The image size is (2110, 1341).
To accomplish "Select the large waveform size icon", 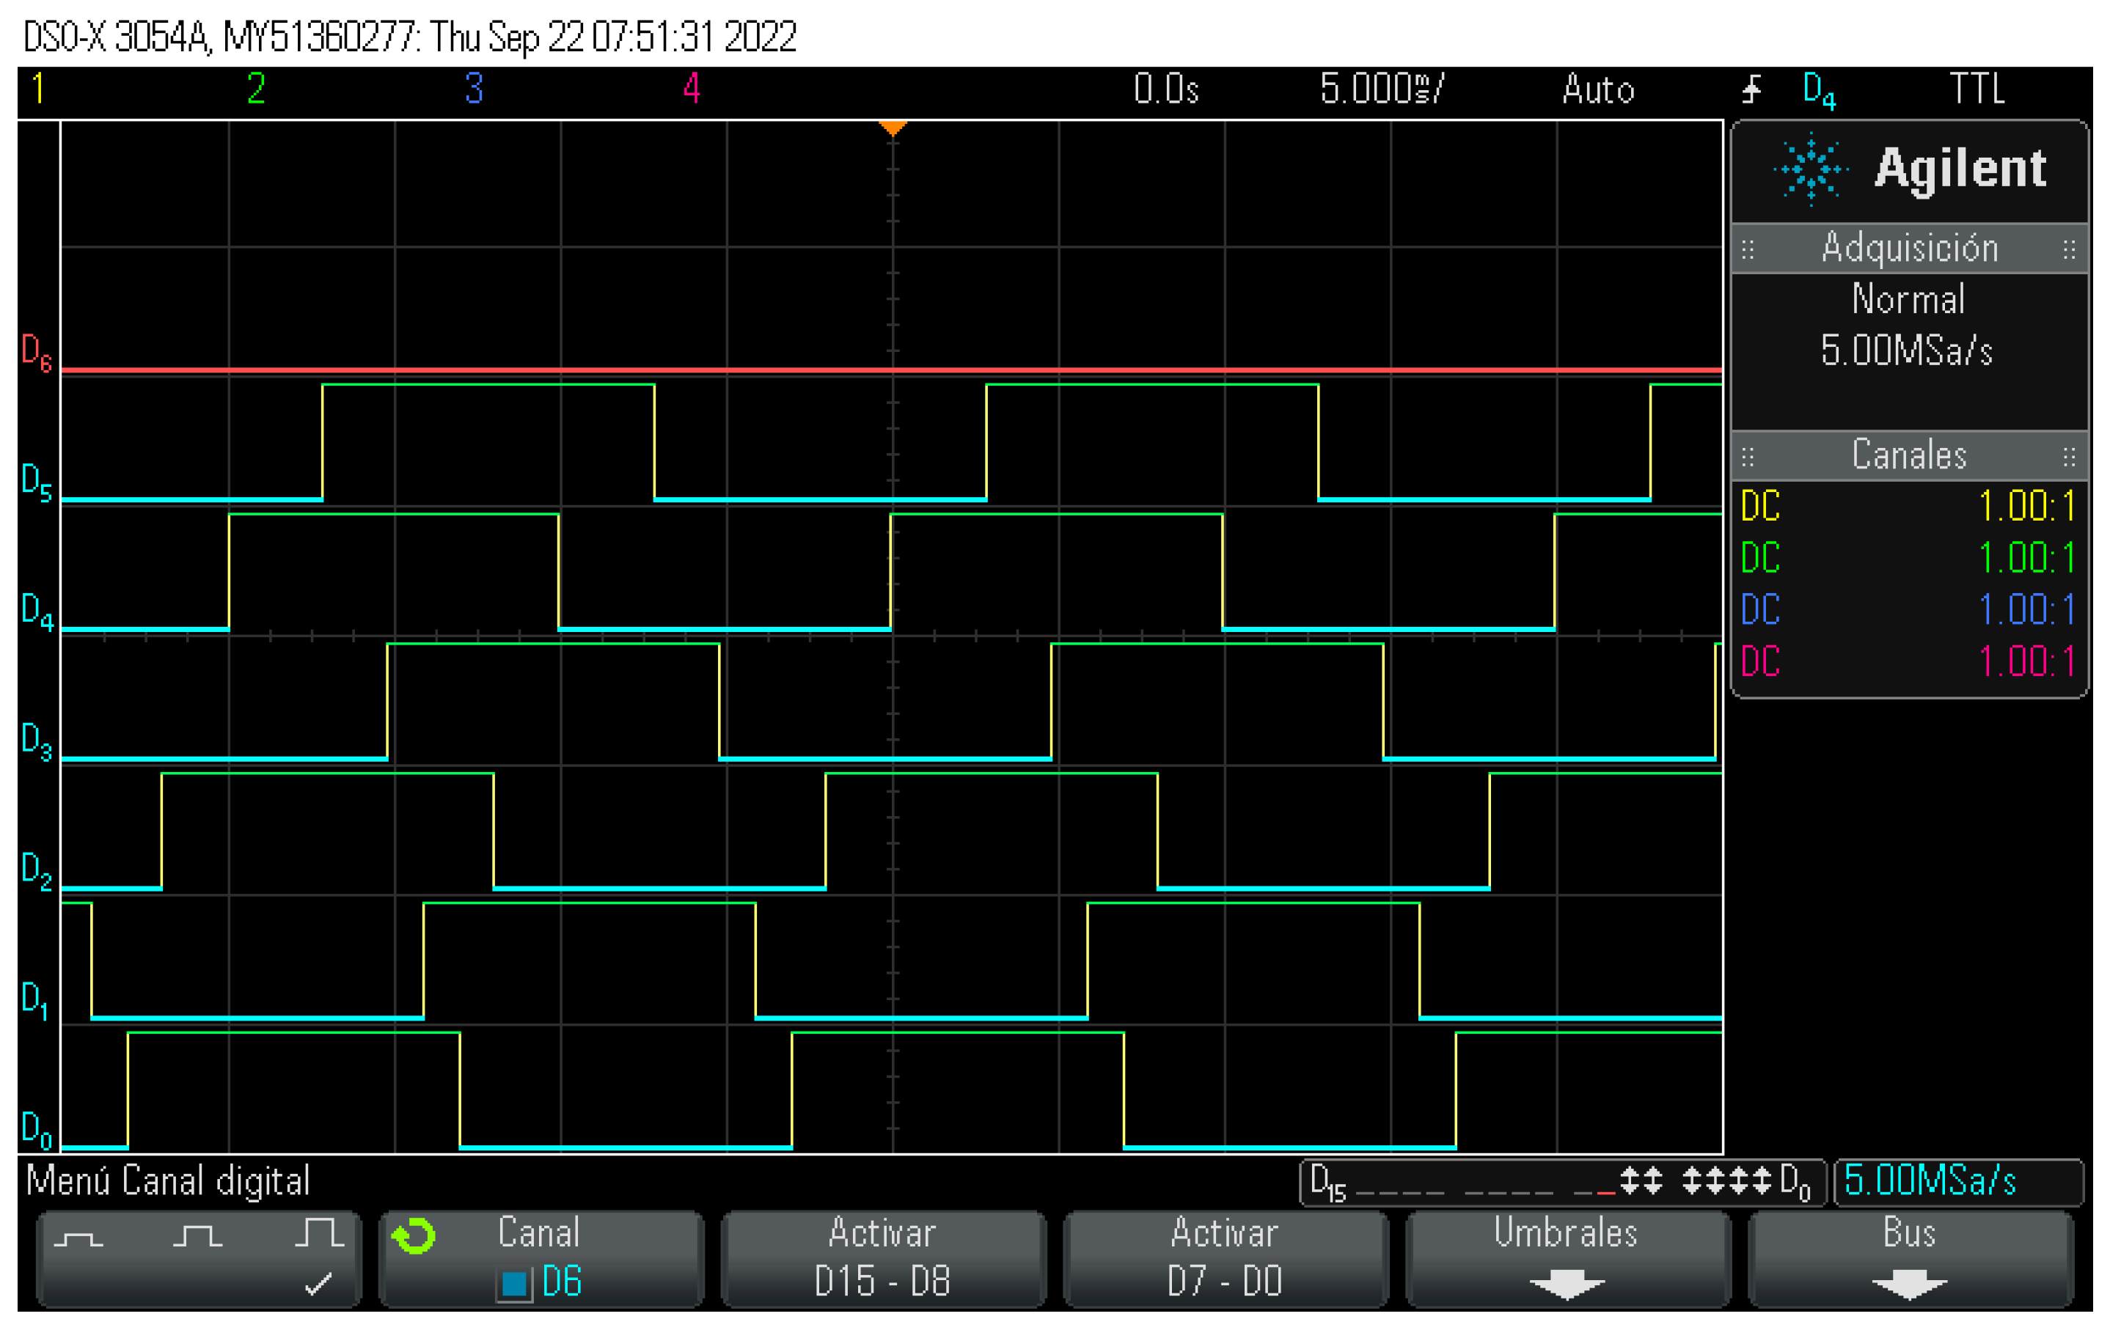I will point(319,1232).
